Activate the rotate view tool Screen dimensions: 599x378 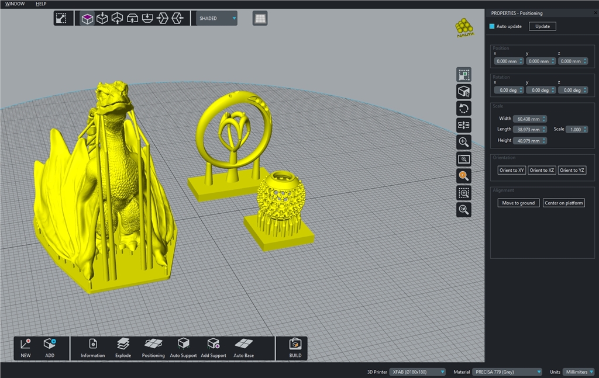click(x=463, y=108)
